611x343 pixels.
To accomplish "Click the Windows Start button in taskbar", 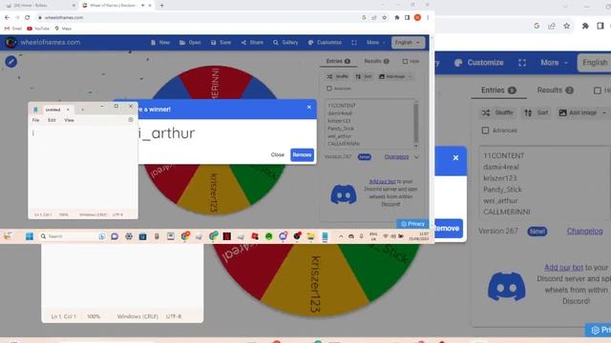I will coord(30,236).
